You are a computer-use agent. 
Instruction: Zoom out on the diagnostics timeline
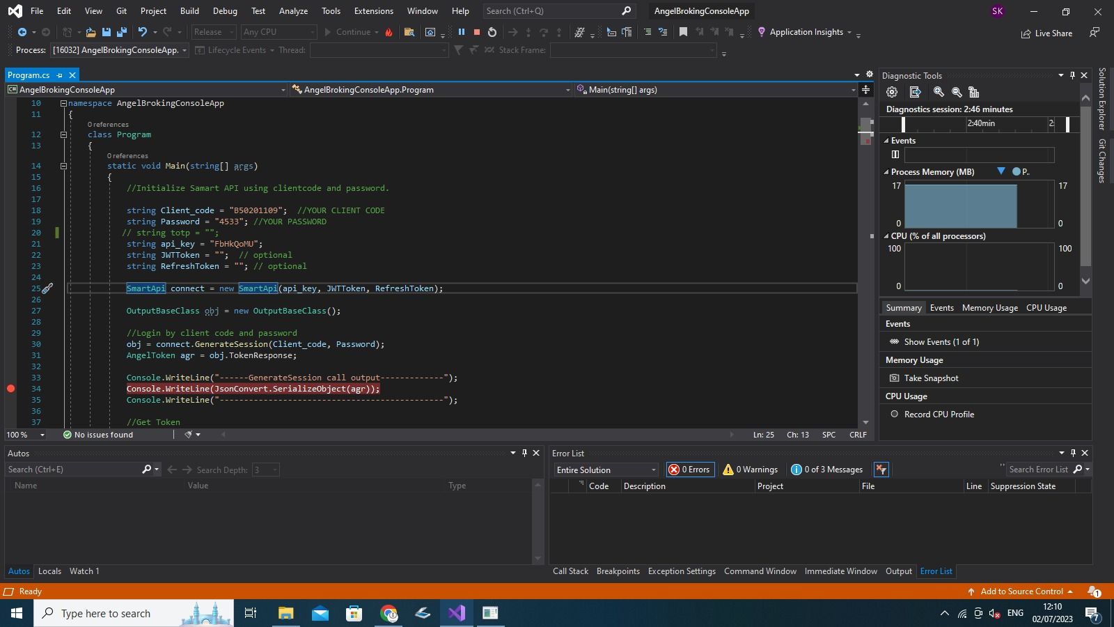click(x=957, y=92)
